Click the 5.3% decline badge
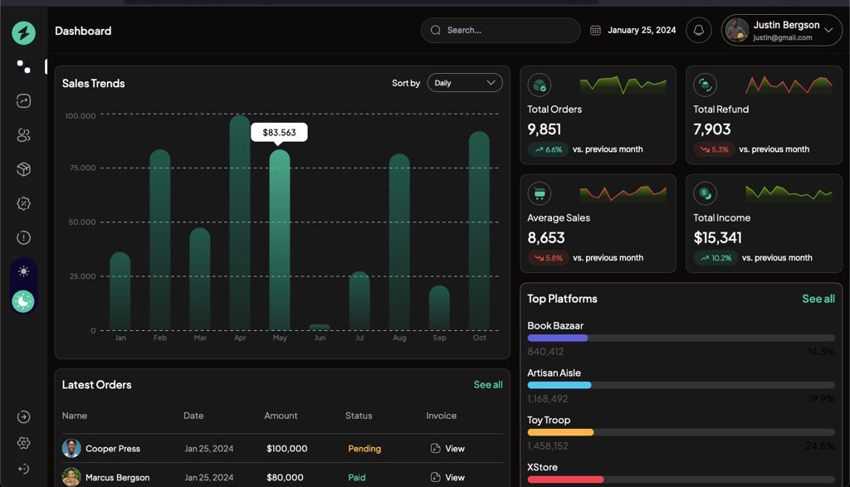Viewport: 850px width, 487px height. [x=714, y=149]
